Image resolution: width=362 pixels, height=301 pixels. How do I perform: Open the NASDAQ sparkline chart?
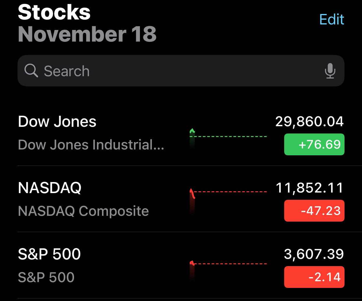click(228, 201)
